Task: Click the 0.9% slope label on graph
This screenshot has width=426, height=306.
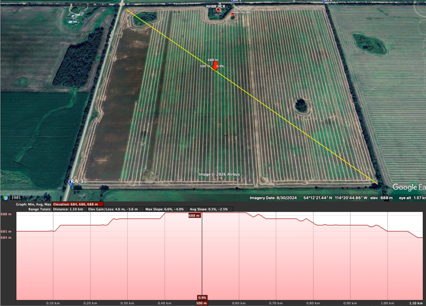Action: (x=203, y=298)
